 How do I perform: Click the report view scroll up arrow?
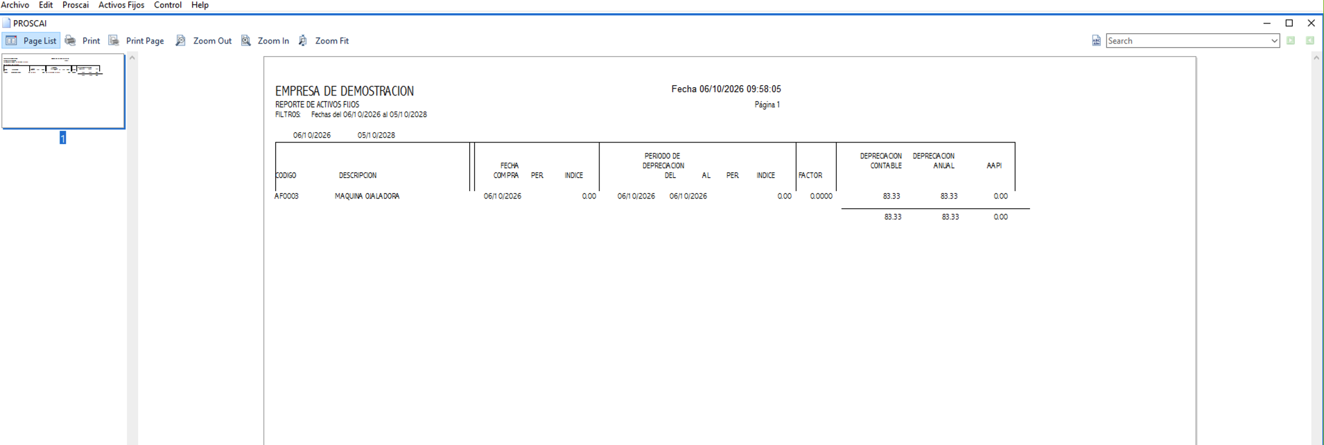coord(1316,58)
